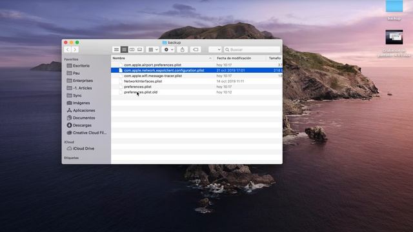Switch to list view
This screenshot has height=232, width=413.
tap(124, 50)
